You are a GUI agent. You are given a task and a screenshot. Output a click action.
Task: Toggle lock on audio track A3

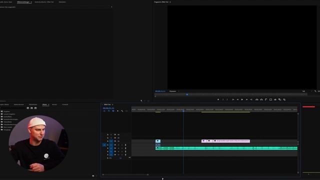(108, 151)
